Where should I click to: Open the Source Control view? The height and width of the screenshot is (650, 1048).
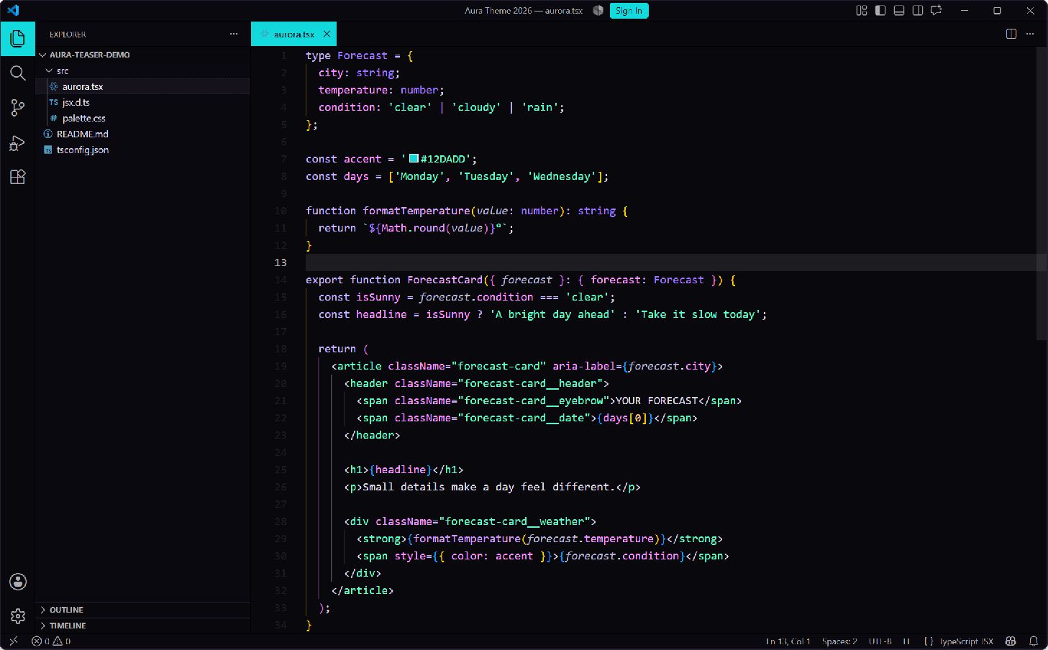tap(18, 108)
